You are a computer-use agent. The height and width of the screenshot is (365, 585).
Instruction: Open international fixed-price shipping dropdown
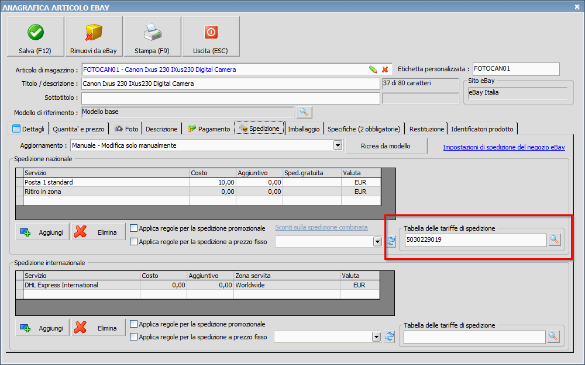[376, 337]
